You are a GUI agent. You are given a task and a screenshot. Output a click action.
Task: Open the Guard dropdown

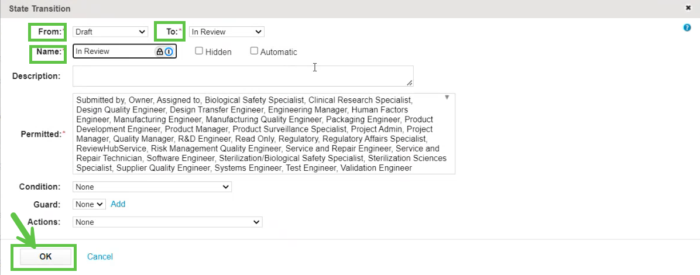[89, 204]
